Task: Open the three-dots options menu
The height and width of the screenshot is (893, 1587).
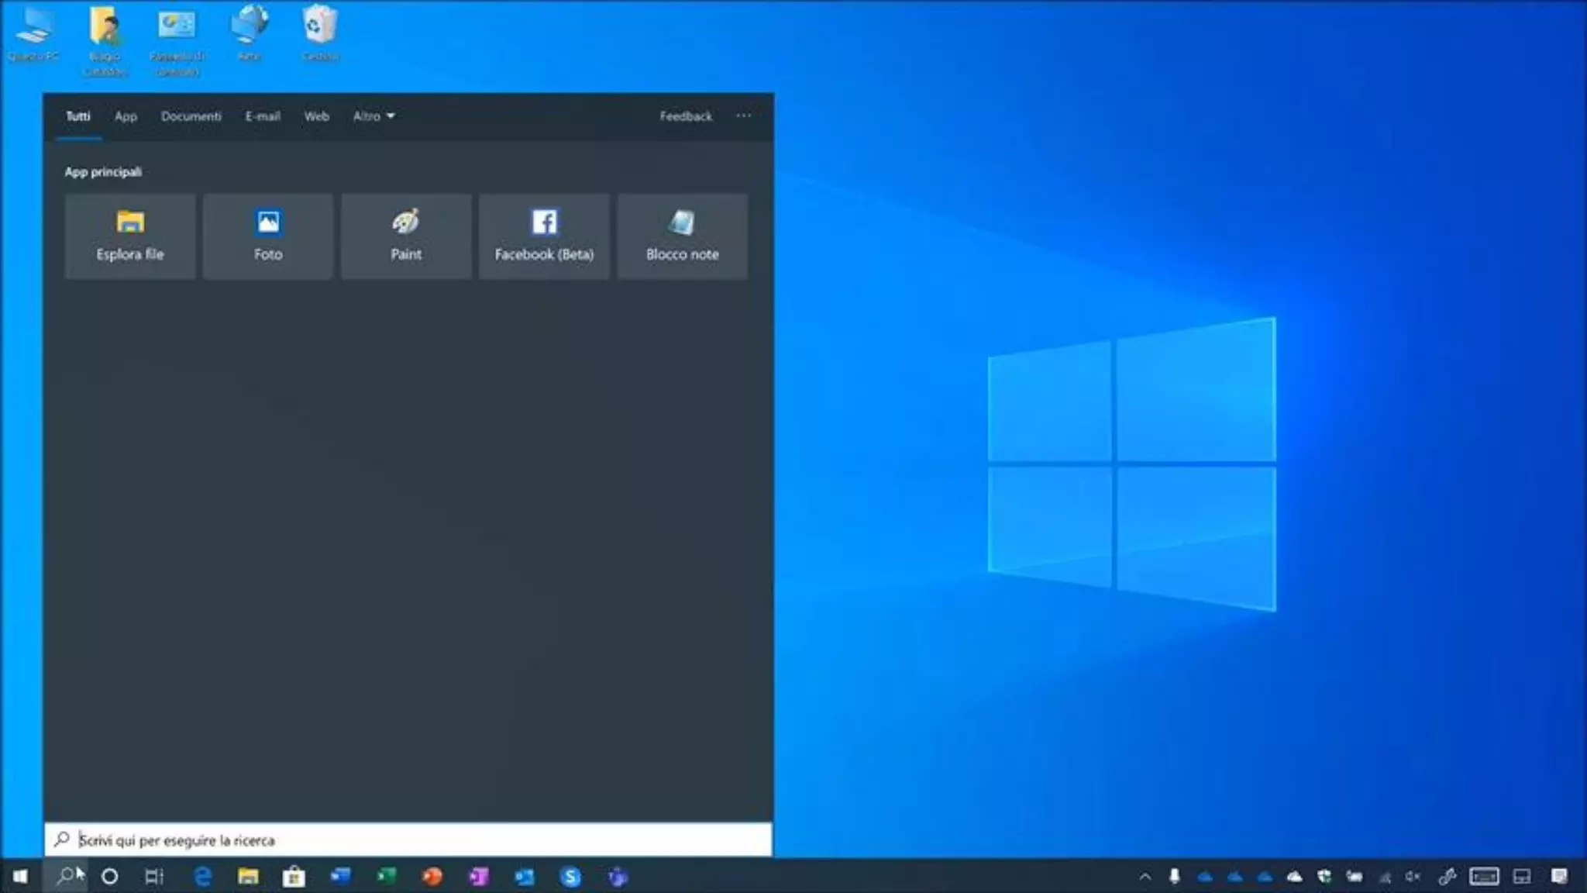Action: coord(743,116)
